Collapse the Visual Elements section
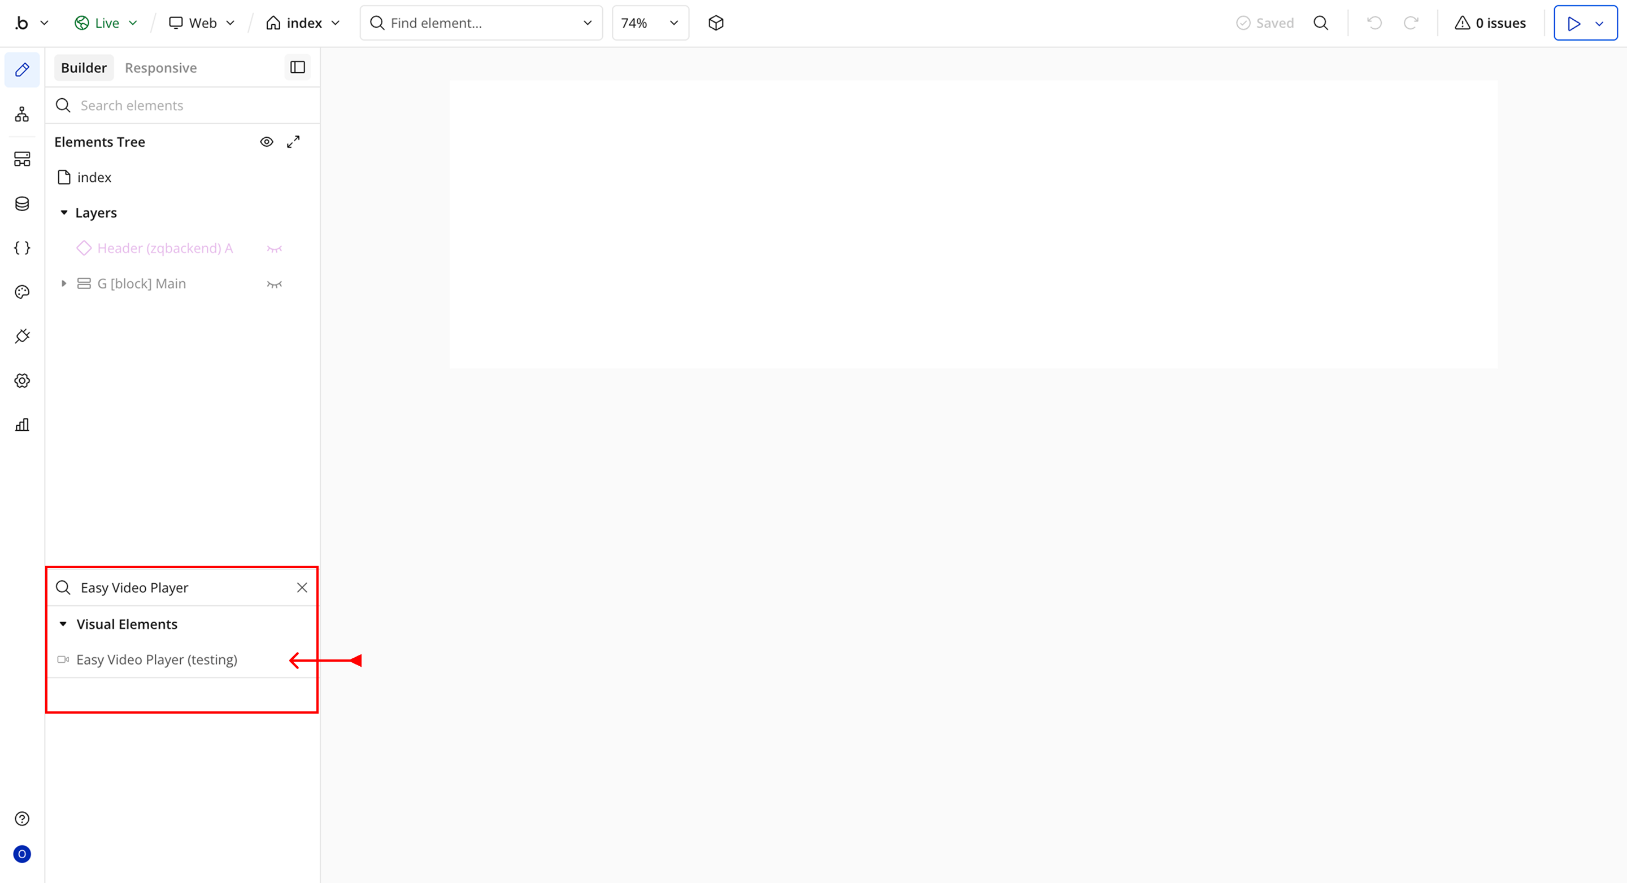This screenshot has width=1627, height=883. coord(63,624)
